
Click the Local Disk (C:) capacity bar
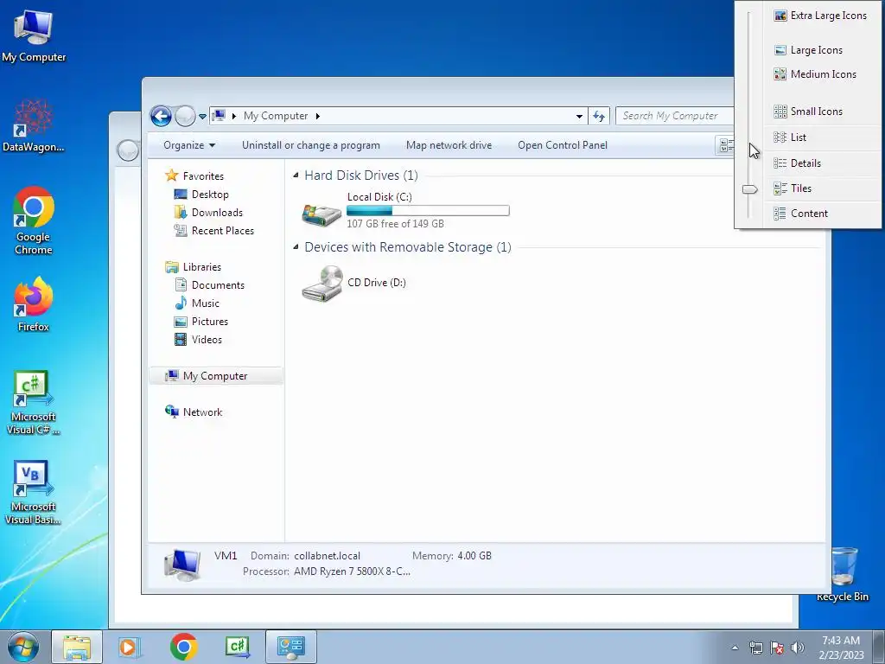tap(428, 211)
